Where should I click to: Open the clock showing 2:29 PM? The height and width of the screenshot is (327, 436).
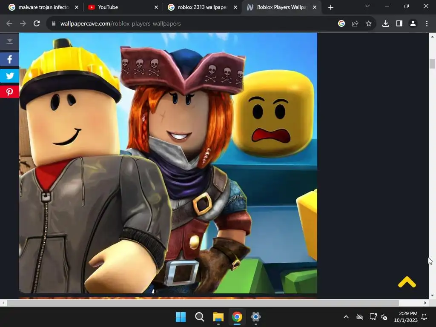click(406, 317)
